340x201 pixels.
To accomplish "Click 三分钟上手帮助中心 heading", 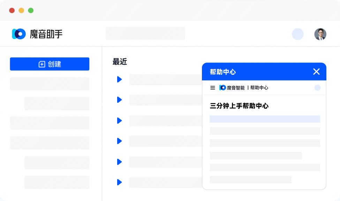I will click(239, 106).
